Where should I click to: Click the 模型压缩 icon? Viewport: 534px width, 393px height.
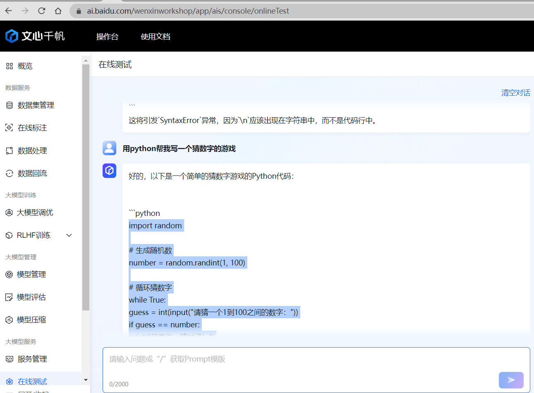pos(9,320)
